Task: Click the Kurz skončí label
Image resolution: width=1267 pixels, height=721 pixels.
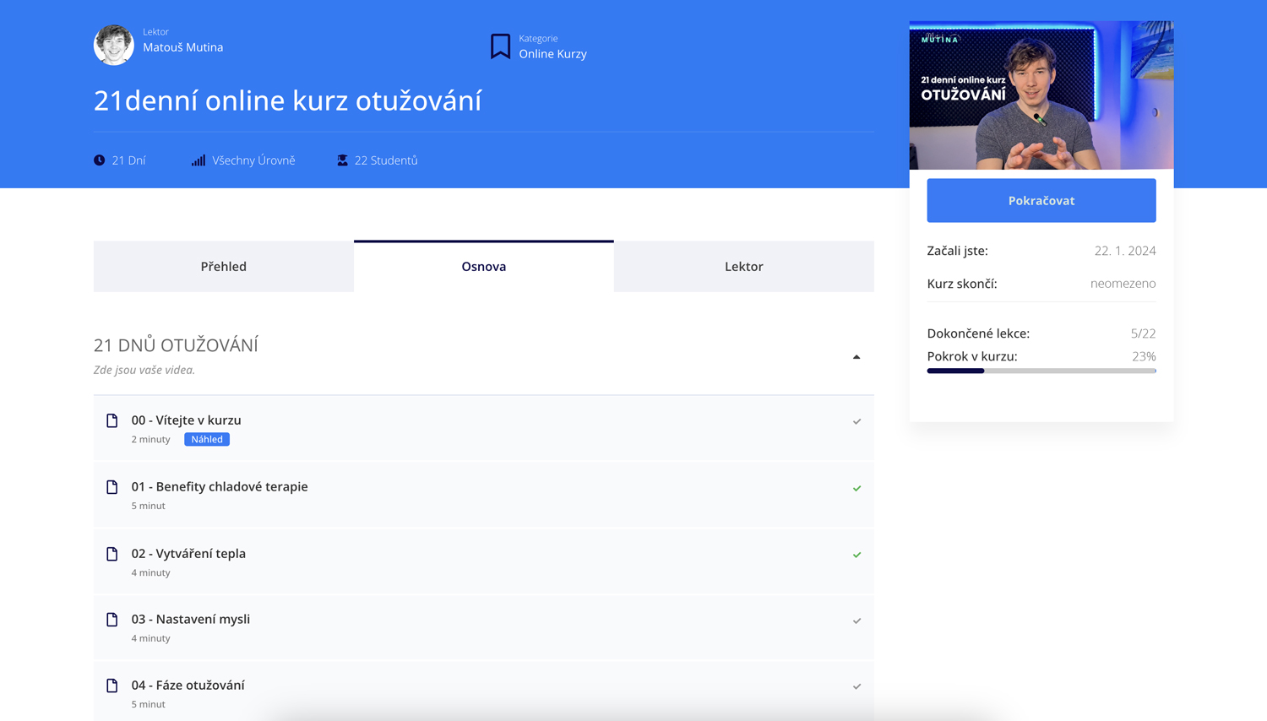Action: tap(962, 284)
